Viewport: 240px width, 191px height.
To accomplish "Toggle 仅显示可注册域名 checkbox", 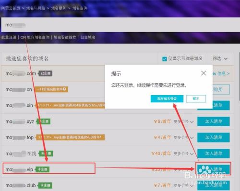I will pyautogui.click(x=164, y=59).
